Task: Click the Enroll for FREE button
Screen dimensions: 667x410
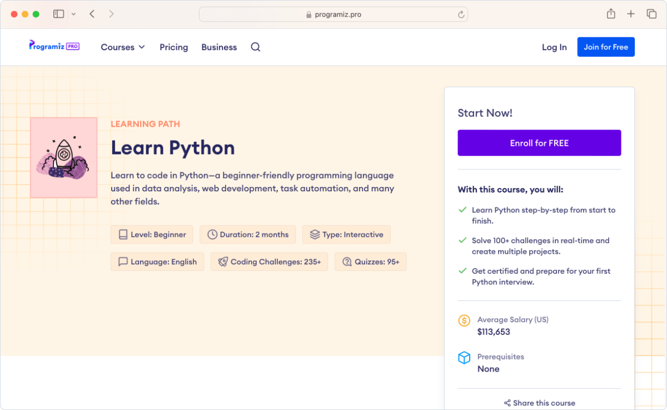Action: click(539, 143)
